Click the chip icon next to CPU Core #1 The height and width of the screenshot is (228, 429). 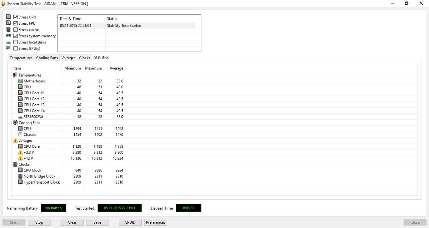tap(20, 93)
